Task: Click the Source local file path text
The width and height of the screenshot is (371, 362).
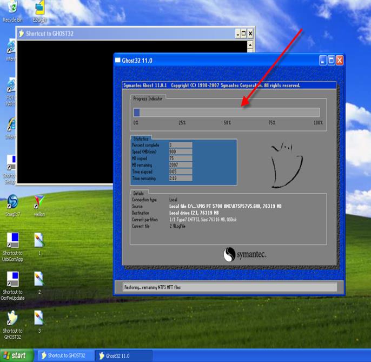Action: tap(225, 206)
